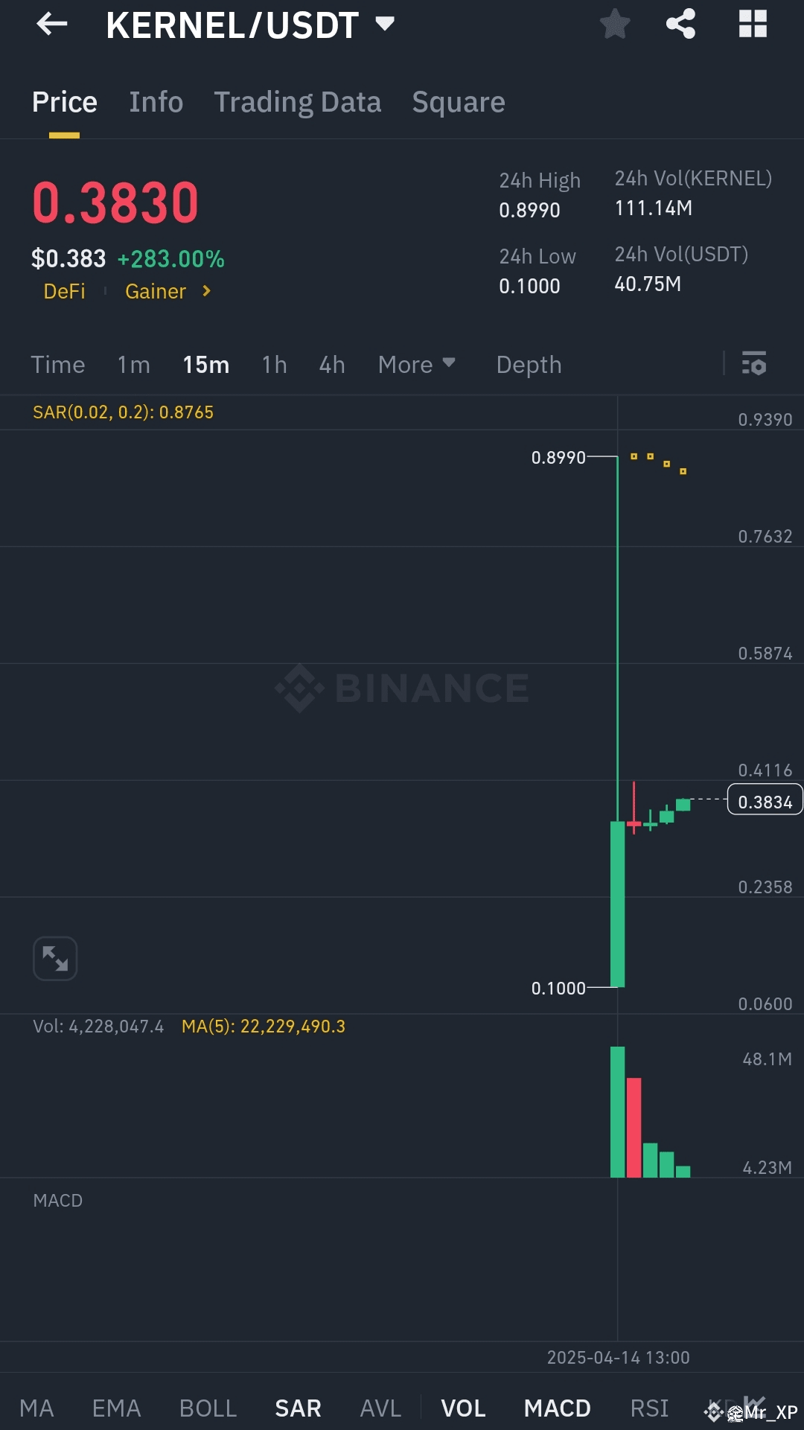Image resolution: width=804 pixels, height=1430 pixels.
Task: Switch chart to the 4h timeframe
Action: (332, 364)
